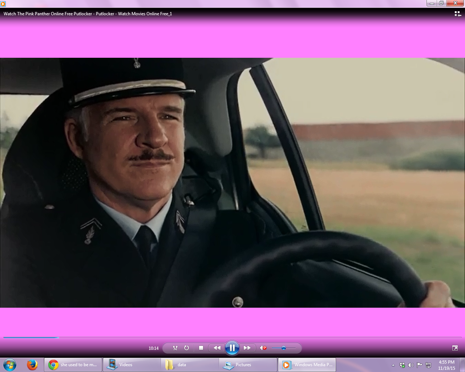465x372 pixels.
Task: Switch to Chrome window 'she used to be m...'
Action: click(73, 365)
